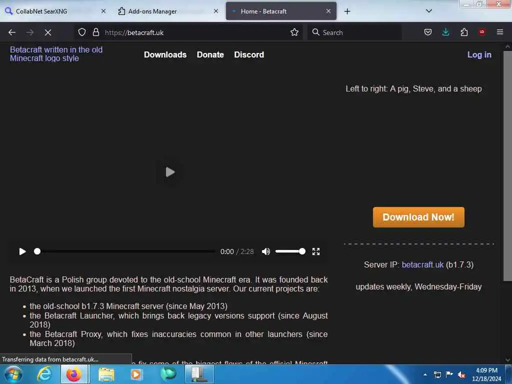The width and height of the screenshot is (512, 384).
Task: Click the magnifier icon in search box
Action: 316,32
